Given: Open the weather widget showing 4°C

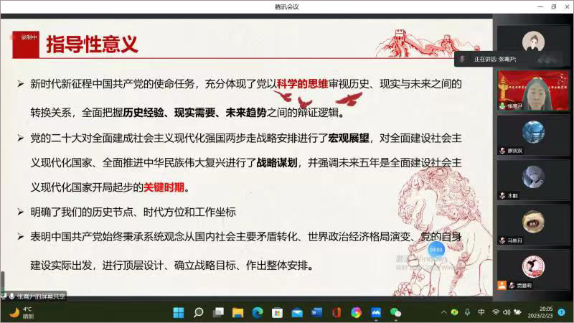Looking at the screenshot, I should pos(22,312).
